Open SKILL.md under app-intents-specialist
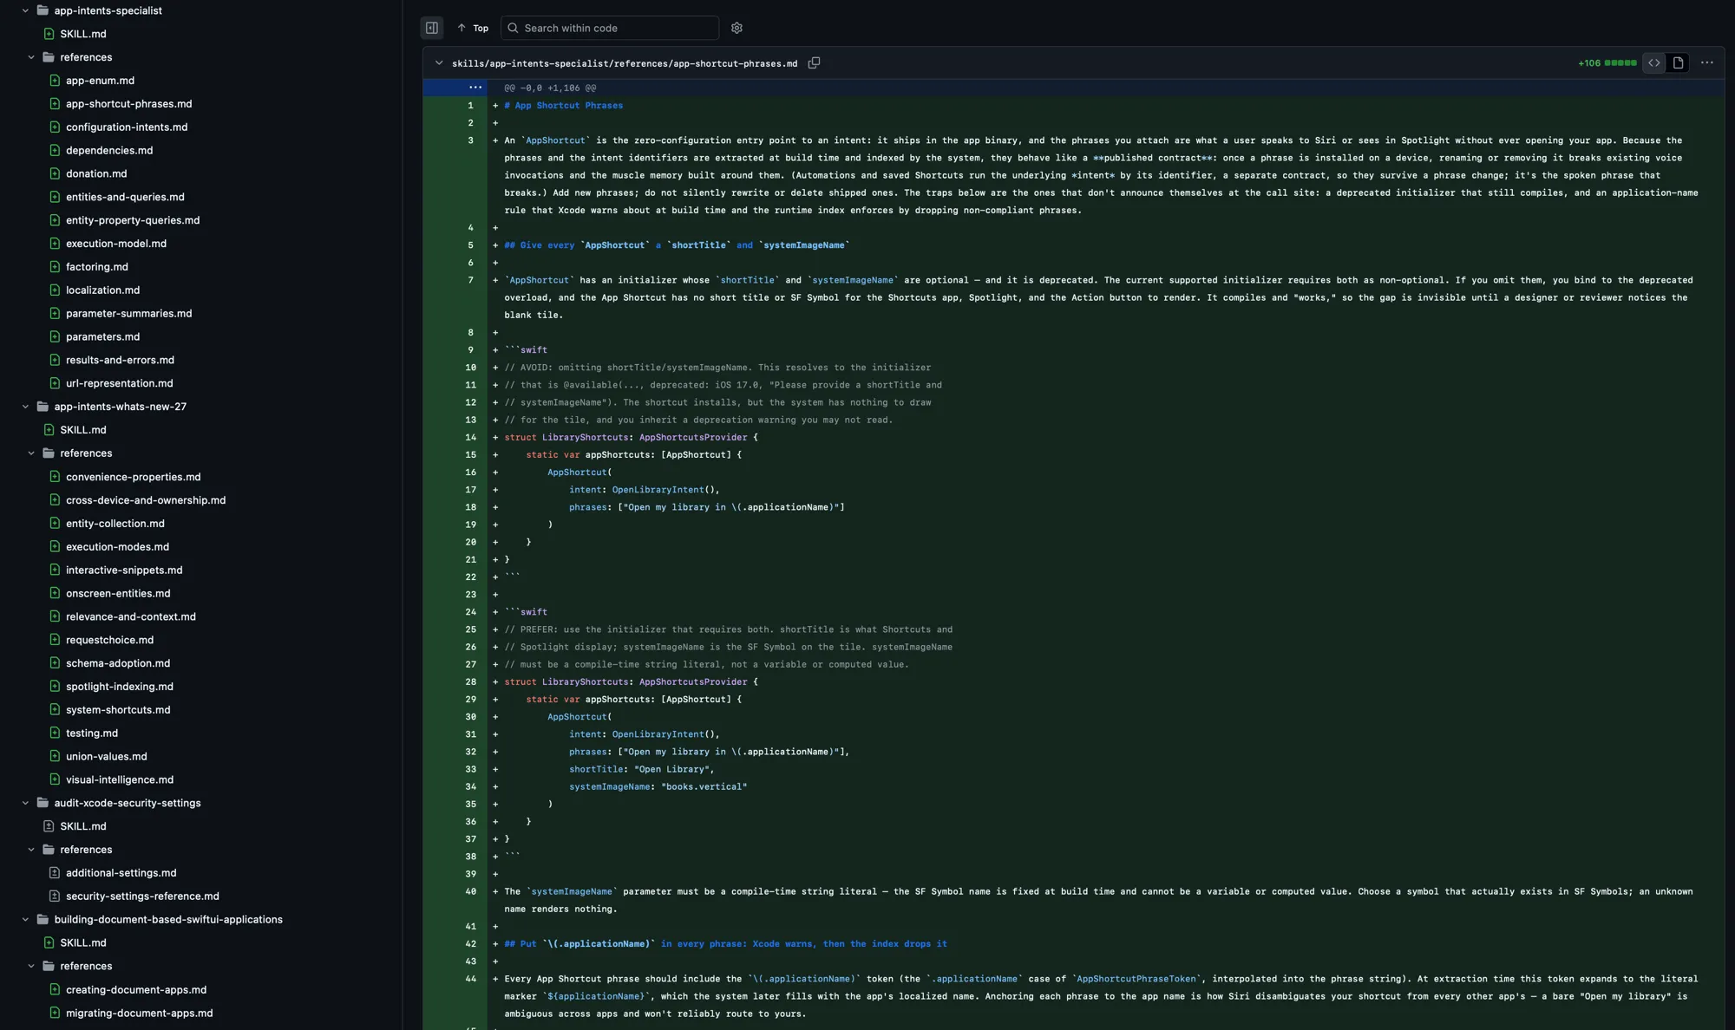 [82, 34]
